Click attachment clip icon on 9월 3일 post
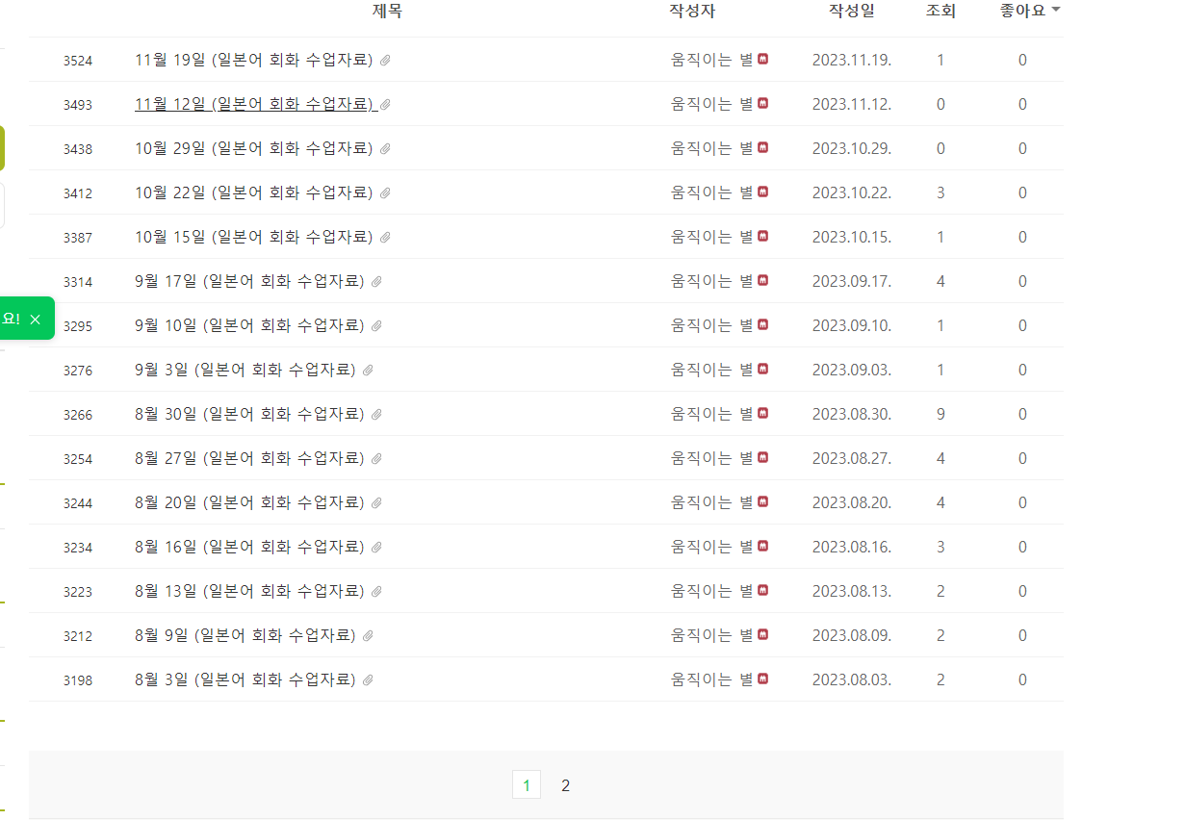 pyautogui.click(x=368, y=371)
